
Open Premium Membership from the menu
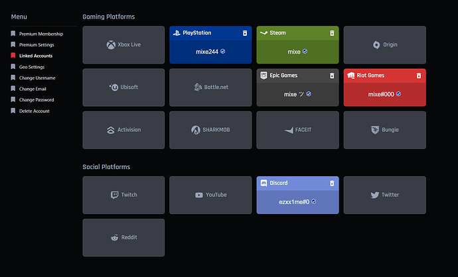(41, 34)
